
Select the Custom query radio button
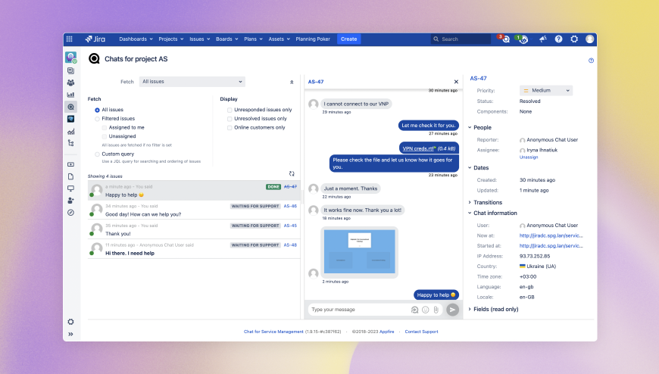[x=97, y=154]
